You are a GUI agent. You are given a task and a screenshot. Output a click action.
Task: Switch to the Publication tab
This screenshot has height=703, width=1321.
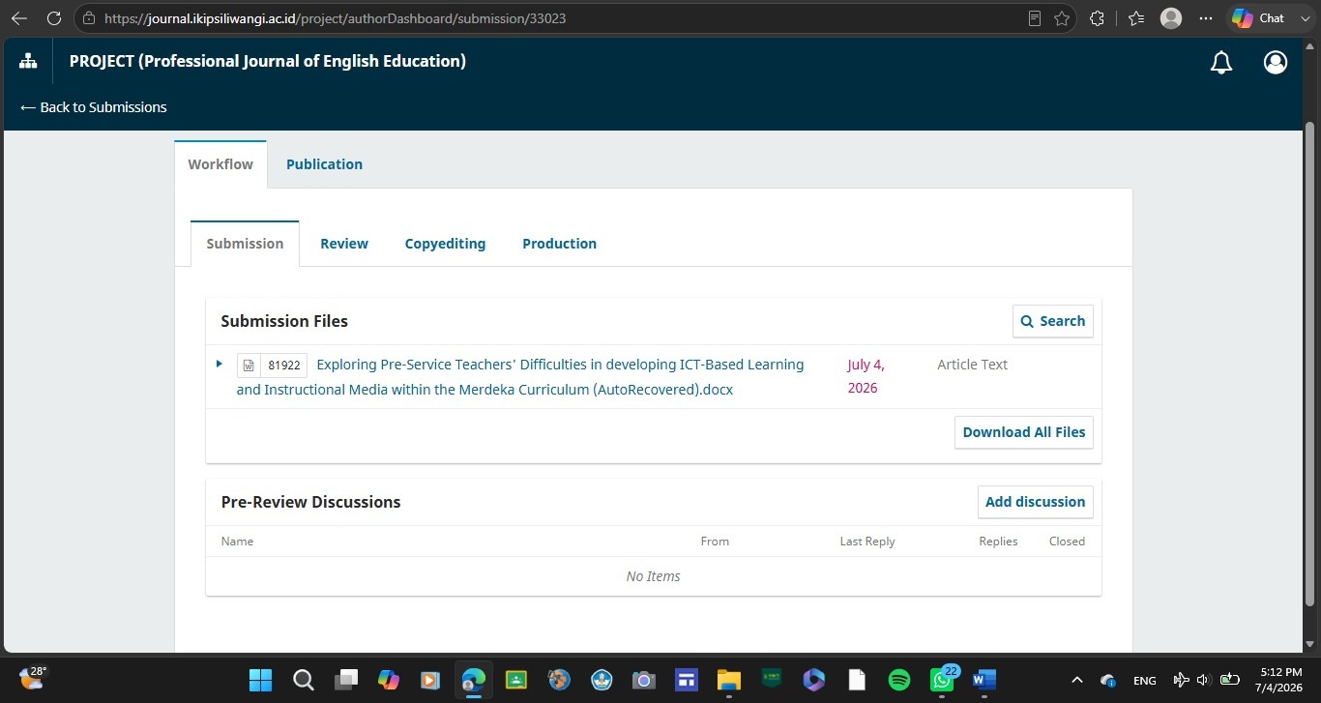324,164
